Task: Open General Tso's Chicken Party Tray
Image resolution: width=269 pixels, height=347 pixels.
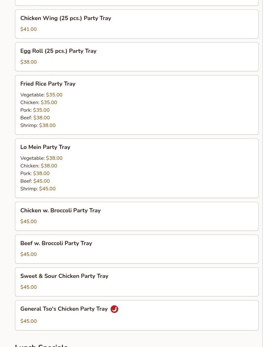Action: 64,309
